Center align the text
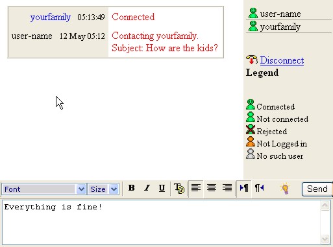The image size is (333, 247). [x=212, y=188]
